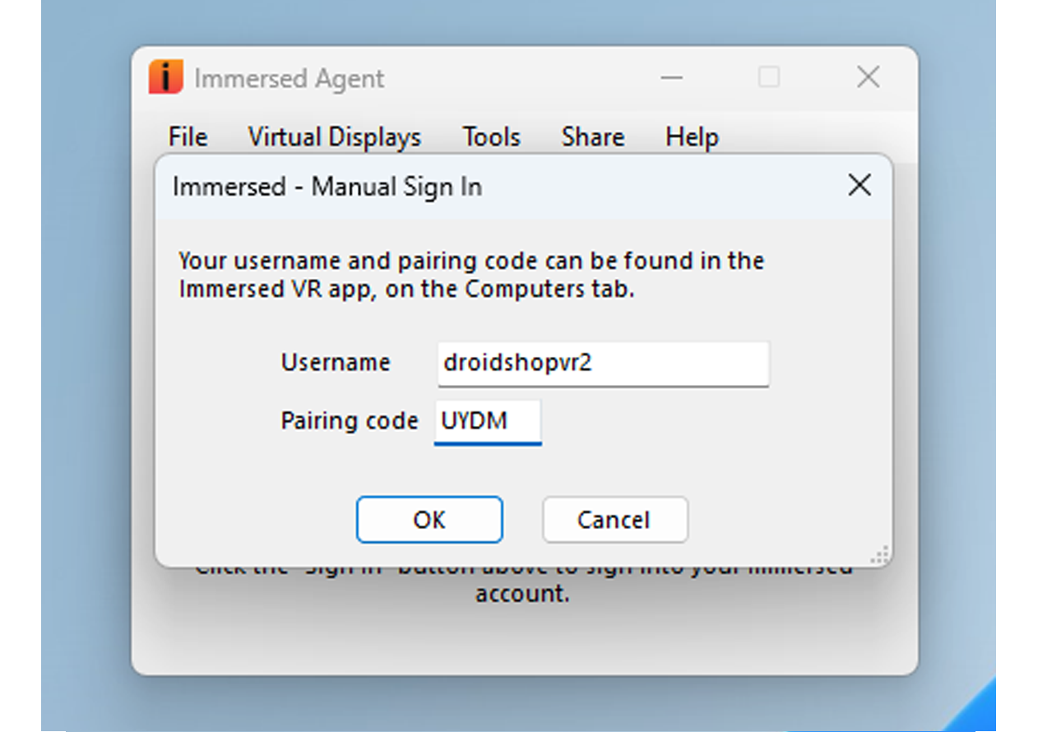Open the Help menu

692,137
